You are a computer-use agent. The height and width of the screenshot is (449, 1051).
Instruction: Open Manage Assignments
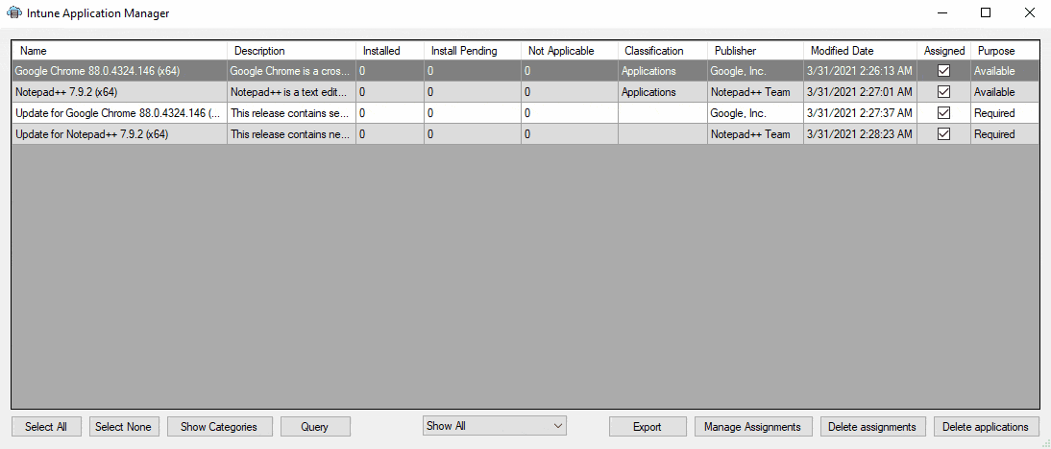[x=753, y=427]
